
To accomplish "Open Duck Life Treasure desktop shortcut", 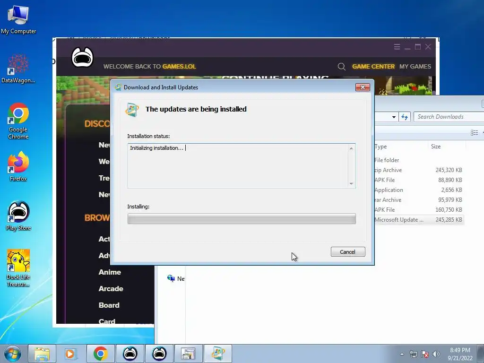I will (x=18, y=268).
